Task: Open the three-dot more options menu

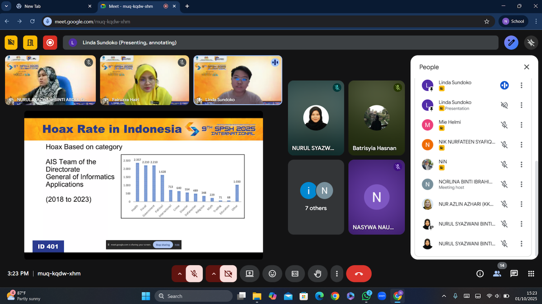Action: [x=337, y=273]
